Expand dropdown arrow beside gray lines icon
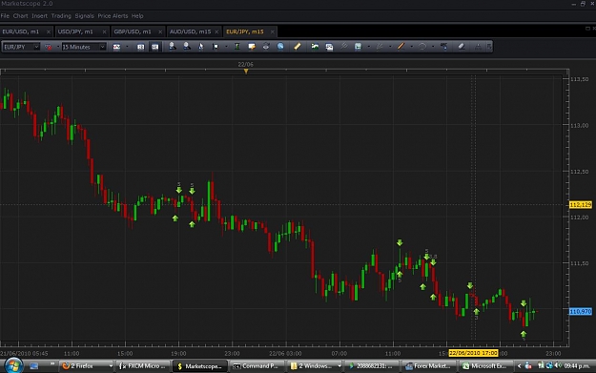Image resolution: width=596 pixels, height=373 pixels. [390, 47]
